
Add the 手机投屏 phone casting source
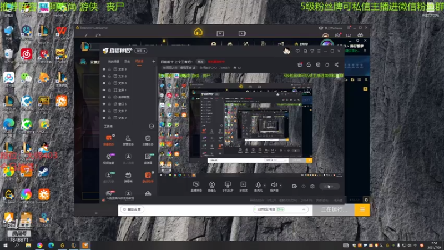tap(228, 187)
